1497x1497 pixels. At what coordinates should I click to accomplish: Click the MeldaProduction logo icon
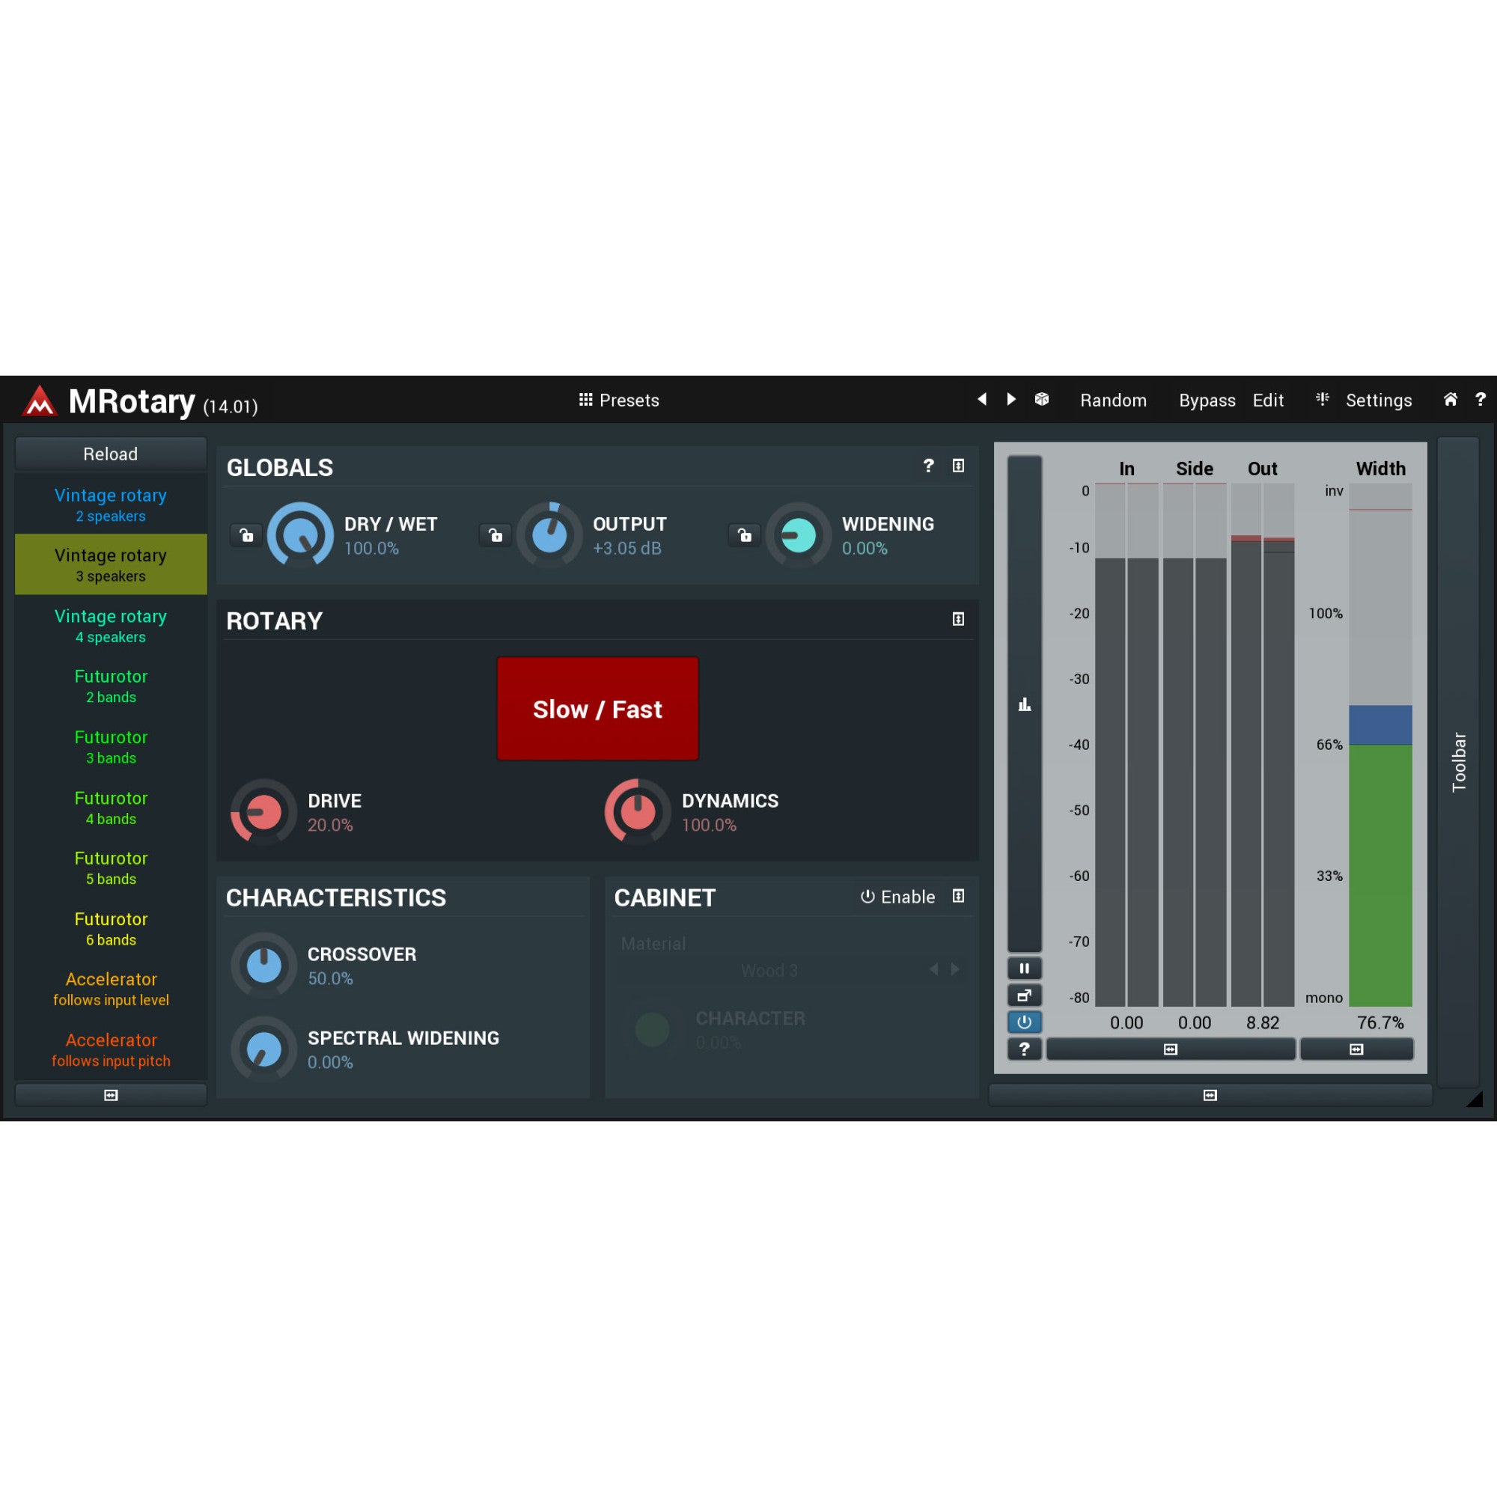40,400
